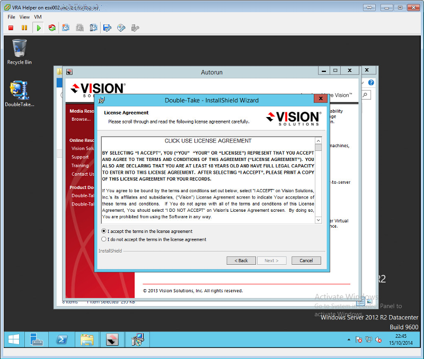Click the license agreement scrollbar thumb
This screenshot has width=424, height=359.
tap(319, 147)
